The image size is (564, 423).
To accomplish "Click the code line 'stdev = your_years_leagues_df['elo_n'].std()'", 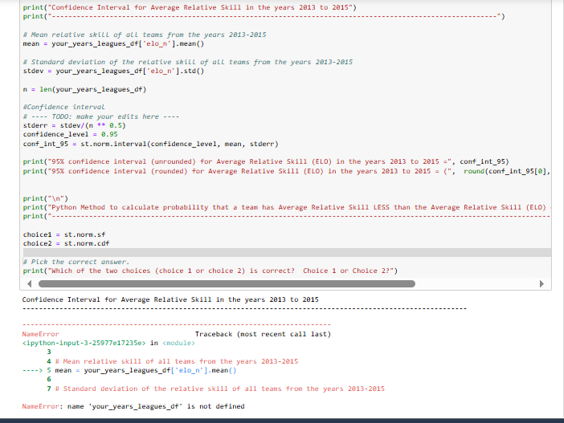I will coord(113,71).
